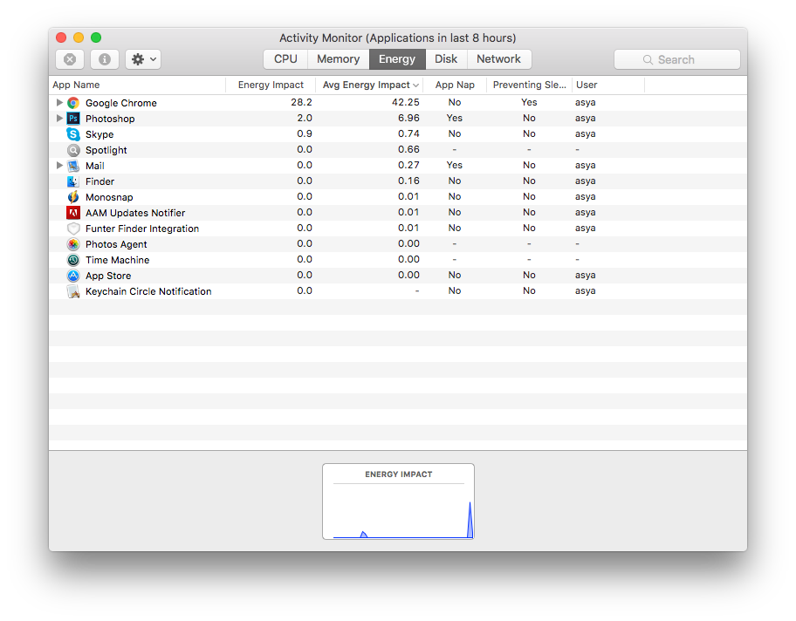Image resolution: width=796 pixels, height=621 pixels.
Task: Switch to the Memory tab
Action: [338, 59]
